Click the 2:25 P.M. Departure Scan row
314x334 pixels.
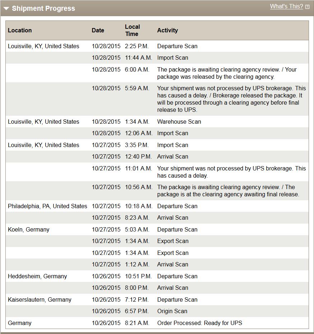point(177,46)
